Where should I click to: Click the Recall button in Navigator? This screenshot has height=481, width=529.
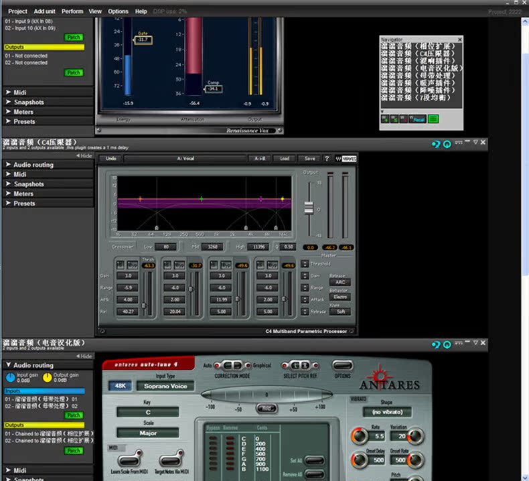(x=419, y=119)
